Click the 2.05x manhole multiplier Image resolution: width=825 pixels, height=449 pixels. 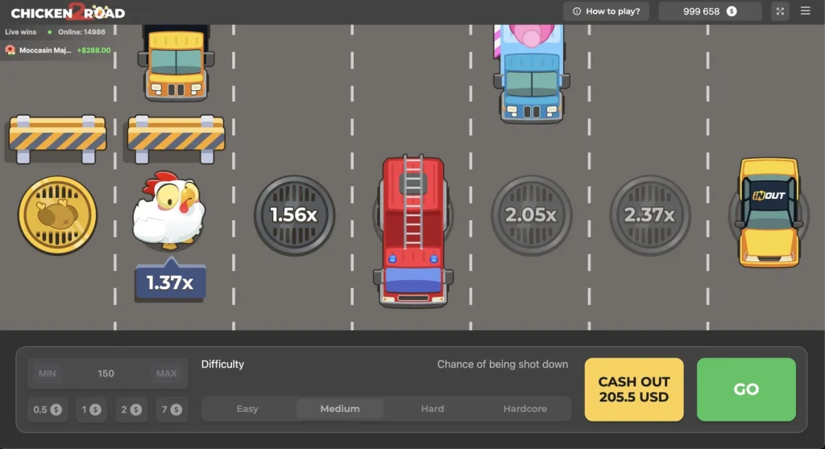pyautogui.click(x=531, y=215)
